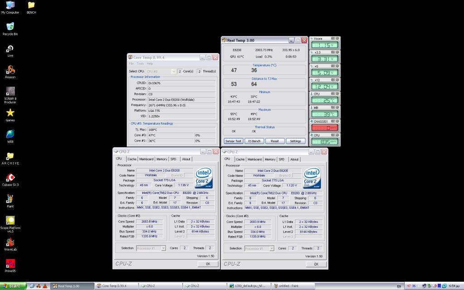Close the +12 voltage sensor gadget
The width and height of the screenshot is (464, 290).
(337, 80)
